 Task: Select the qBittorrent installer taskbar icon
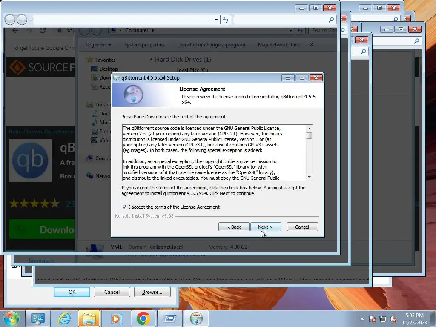[196, 318]
